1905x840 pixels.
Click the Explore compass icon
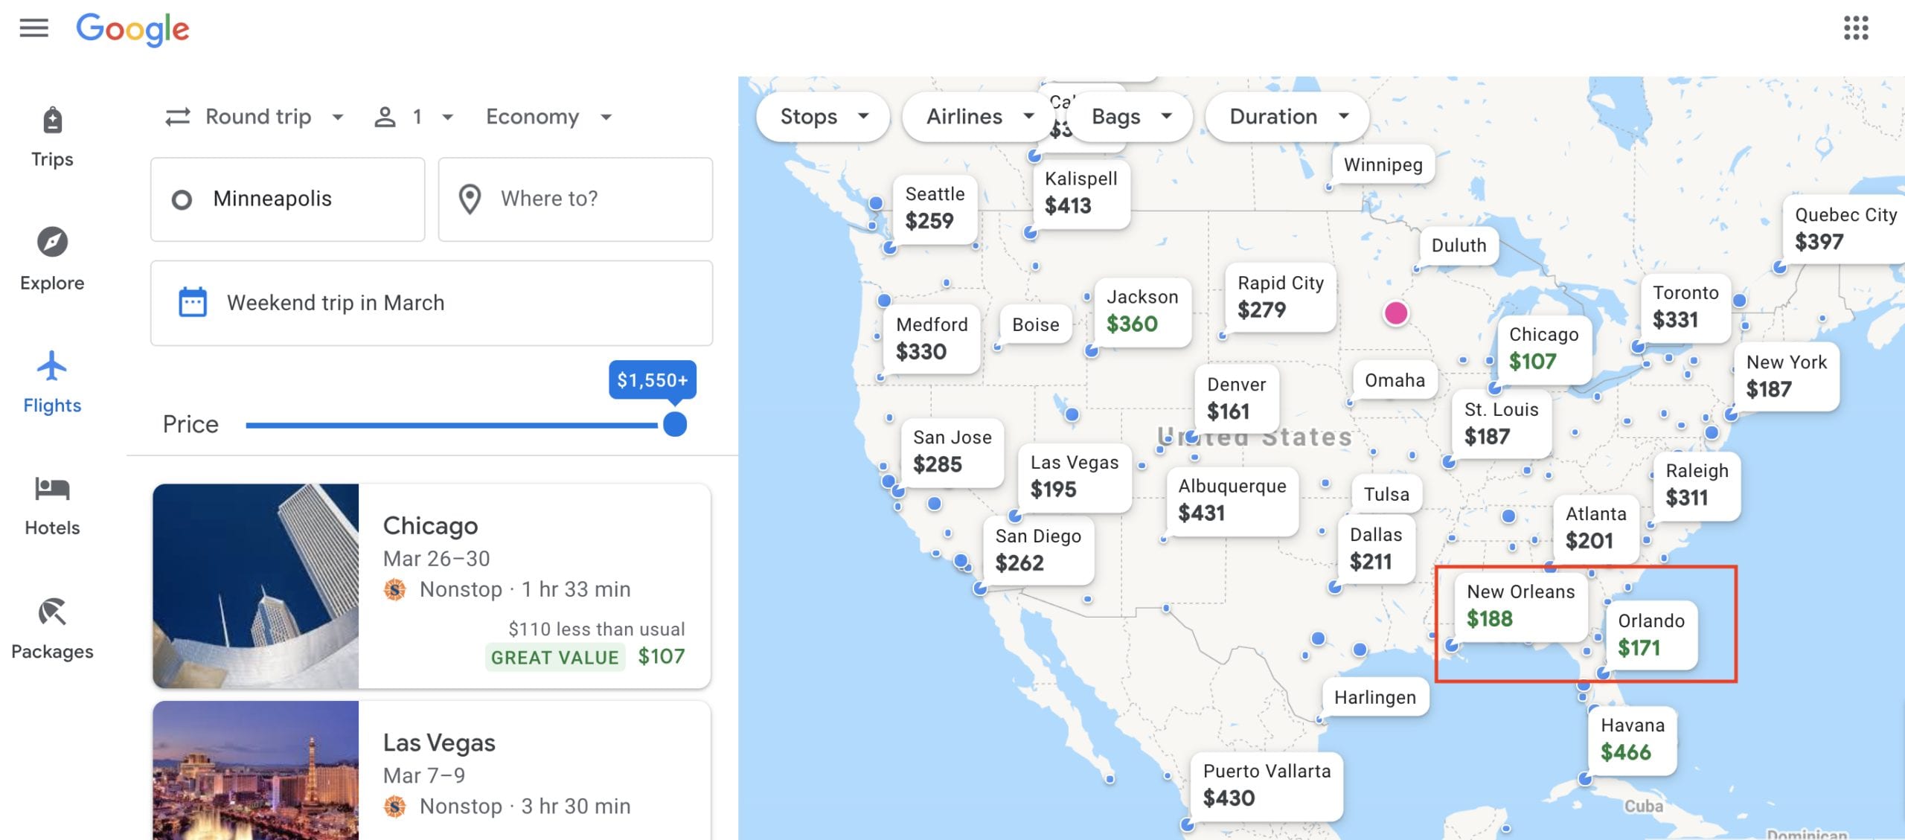[x=52, y=242]
